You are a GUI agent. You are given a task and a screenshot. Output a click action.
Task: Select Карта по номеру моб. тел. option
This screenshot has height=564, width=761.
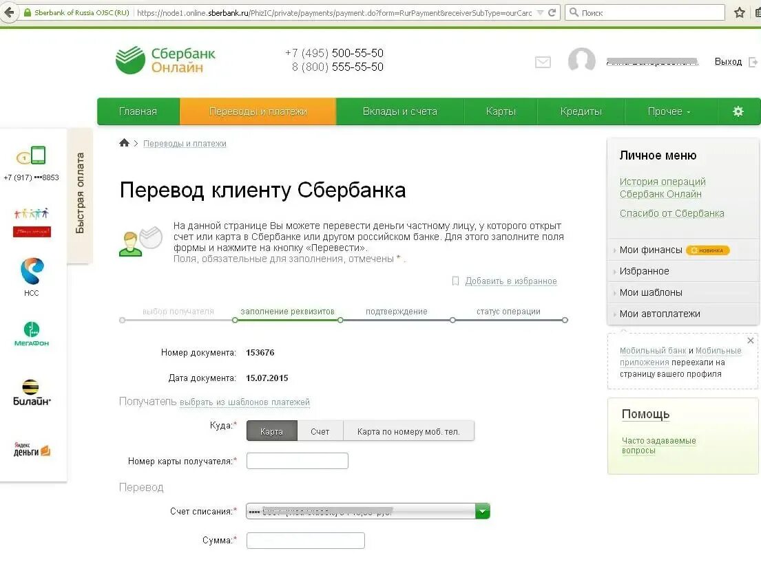point(408,431)
